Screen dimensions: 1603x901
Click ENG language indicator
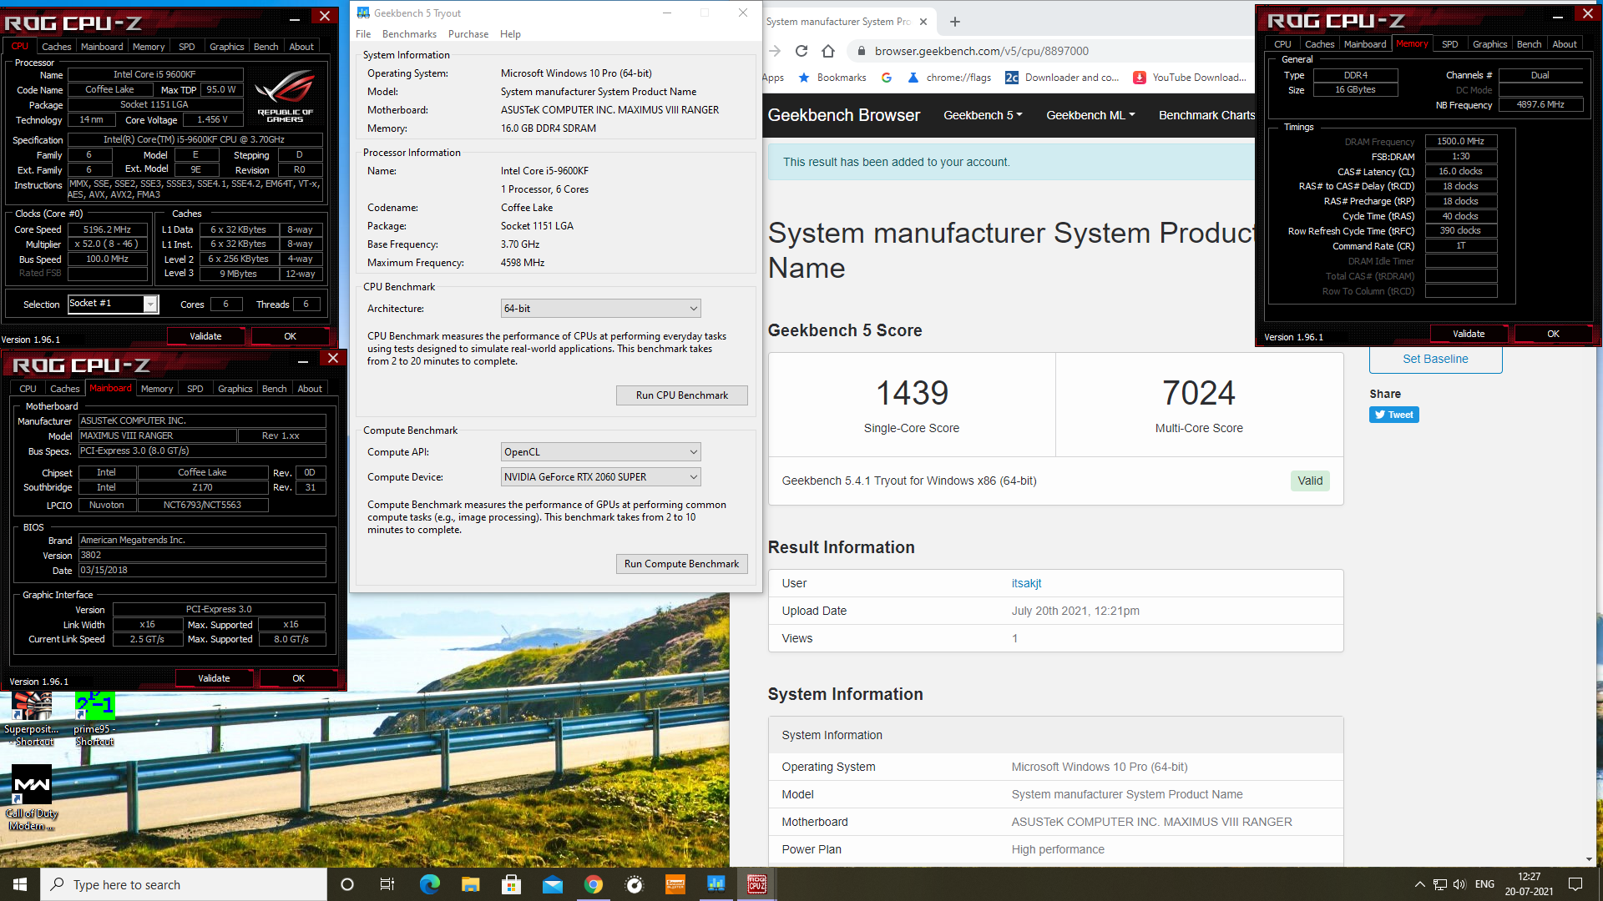1484,884
